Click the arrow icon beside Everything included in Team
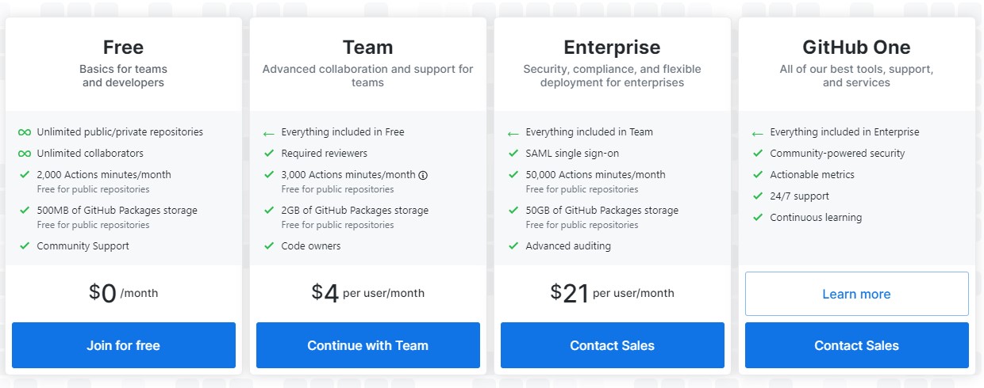This screenshot has width=984, height=388. click(513, 133)
